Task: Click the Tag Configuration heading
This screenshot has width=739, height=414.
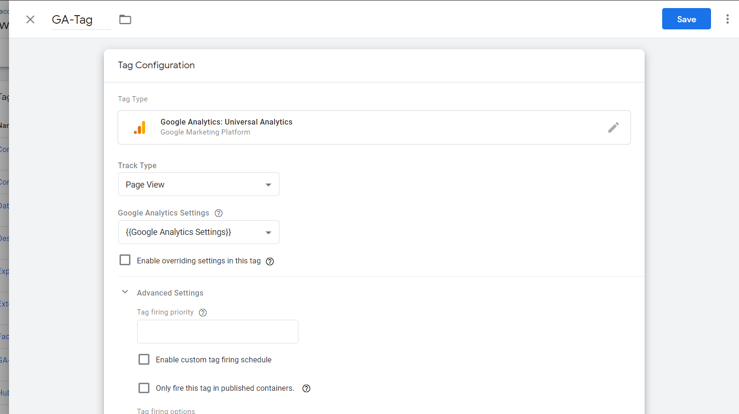Action: point(156,65)
